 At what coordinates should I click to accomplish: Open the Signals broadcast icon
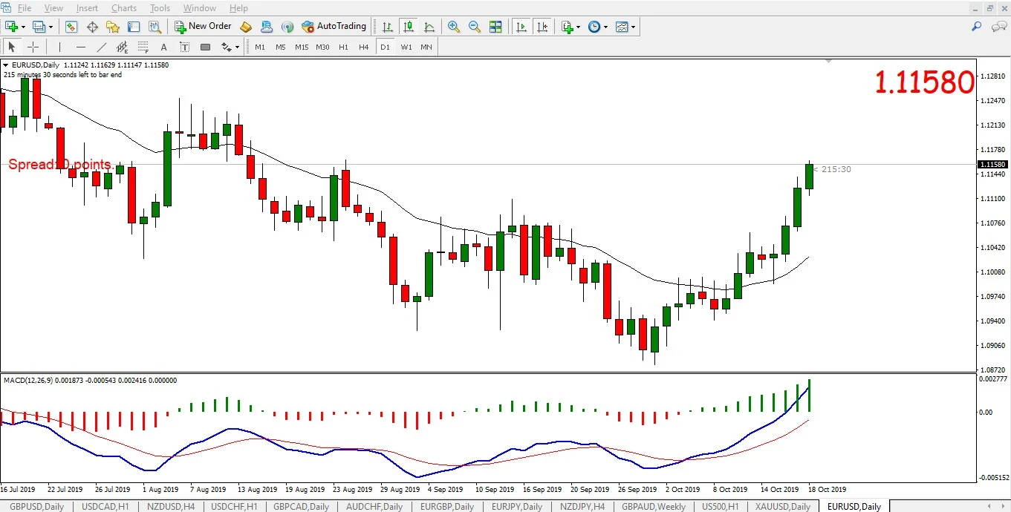tap(287, 27)
